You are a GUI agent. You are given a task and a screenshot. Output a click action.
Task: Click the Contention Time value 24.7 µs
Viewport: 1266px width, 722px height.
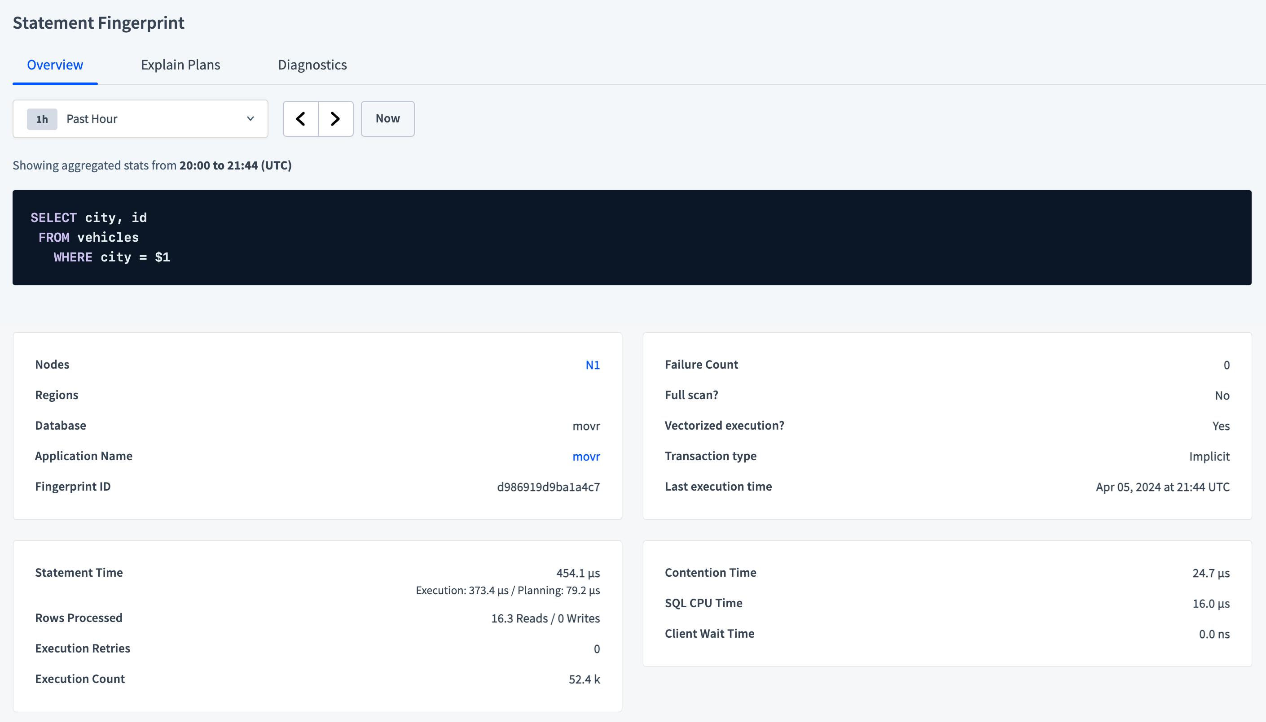click(x=1211, y=573)
